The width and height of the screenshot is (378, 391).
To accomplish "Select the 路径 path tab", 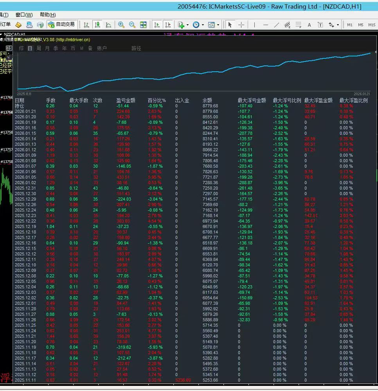I will (136, 48).
